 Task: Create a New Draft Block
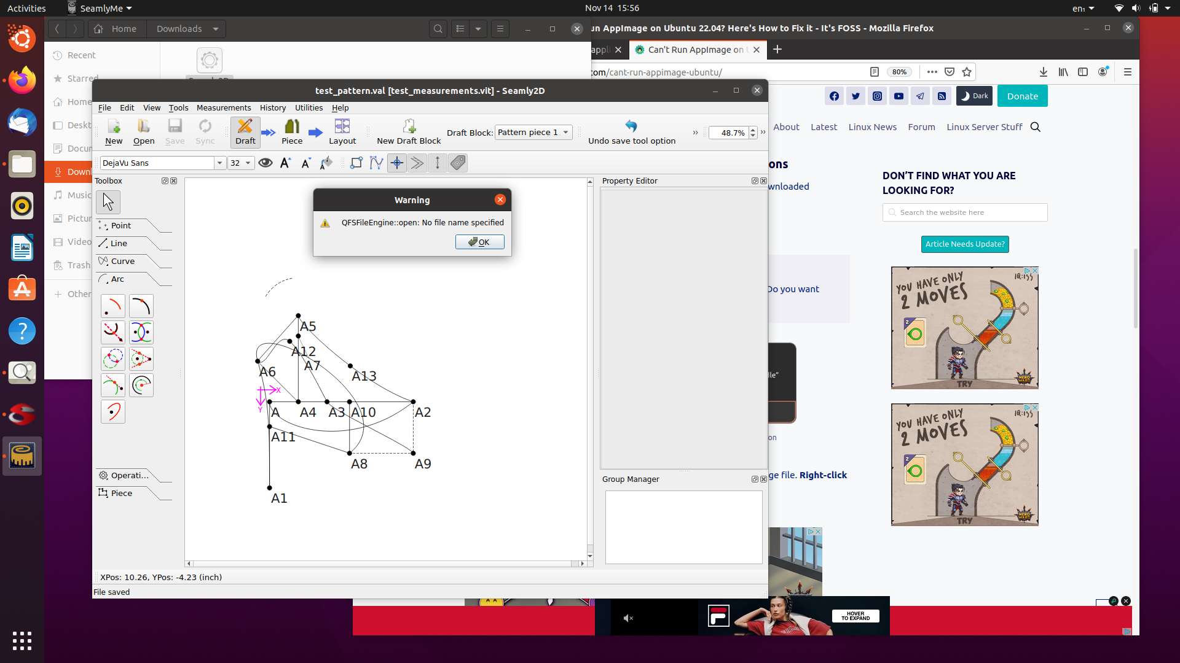coord(408,131)
